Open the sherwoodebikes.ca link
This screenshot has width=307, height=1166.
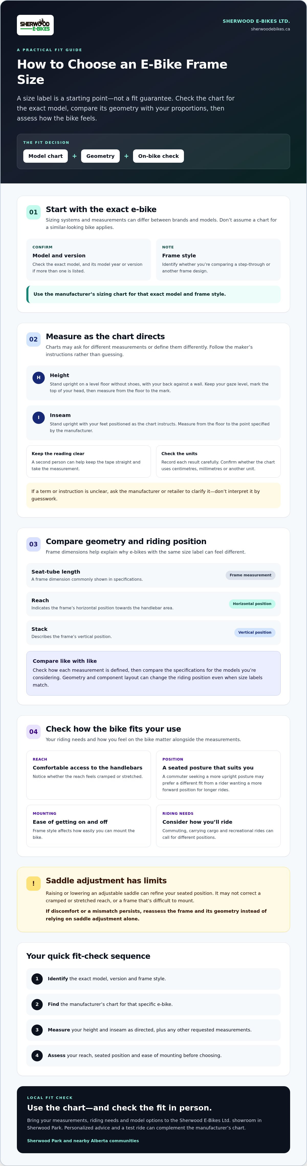click(270, 29)
